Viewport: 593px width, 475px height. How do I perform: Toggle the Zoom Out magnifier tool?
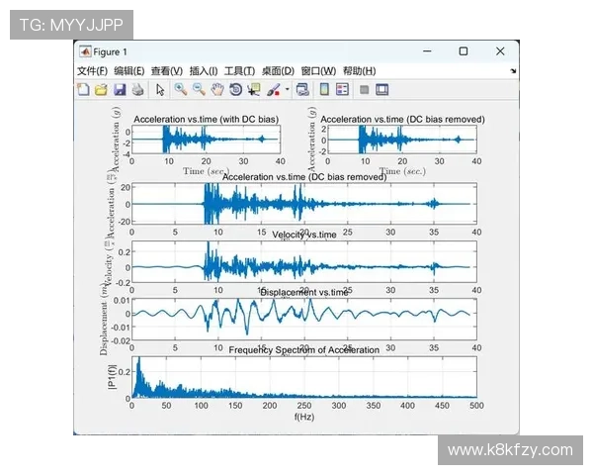199,89
